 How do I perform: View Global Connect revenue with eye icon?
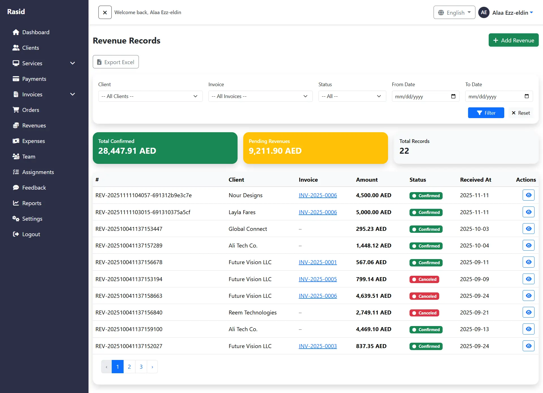528,229
